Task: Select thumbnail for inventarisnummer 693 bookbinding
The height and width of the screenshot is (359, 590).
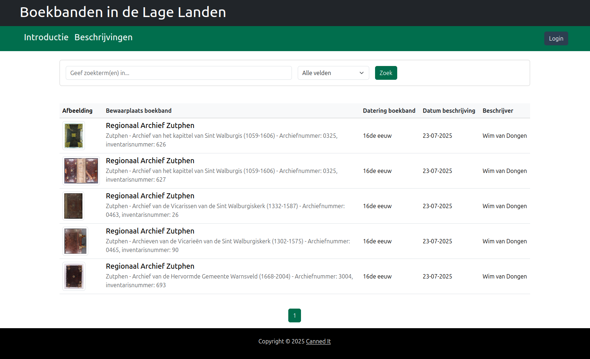Action: (74, 276)
